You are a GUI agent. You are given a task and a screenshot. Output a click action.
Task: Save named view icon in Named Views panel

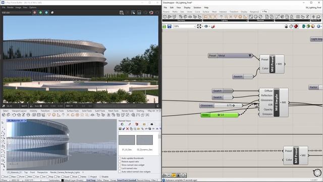[x=120, y=129]
